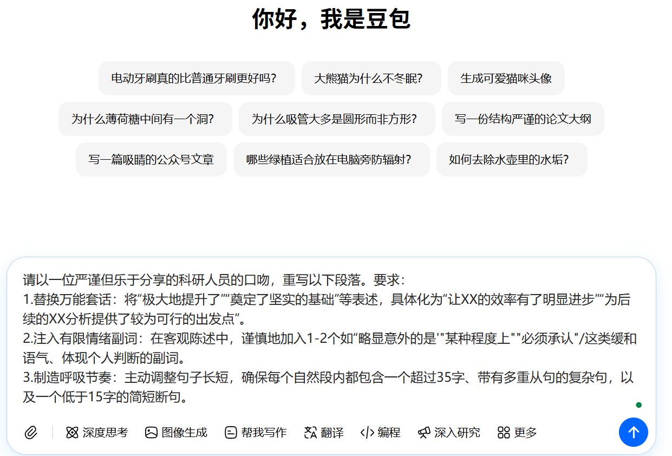Image resolution: width=672 pixels, height=456 pixels.
Task: Choose suggestion 哪些绿植适合放在电脑旁防辐射?
Action: (x=331, y=159)
